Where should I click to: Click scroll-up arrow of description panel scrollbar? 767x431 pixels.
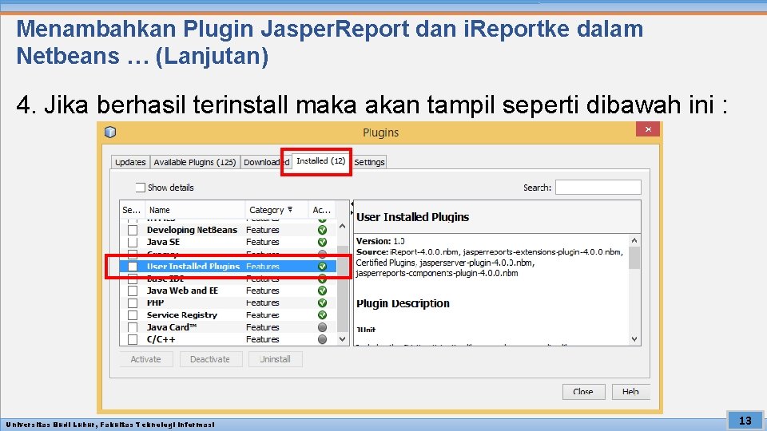(634, 240)
